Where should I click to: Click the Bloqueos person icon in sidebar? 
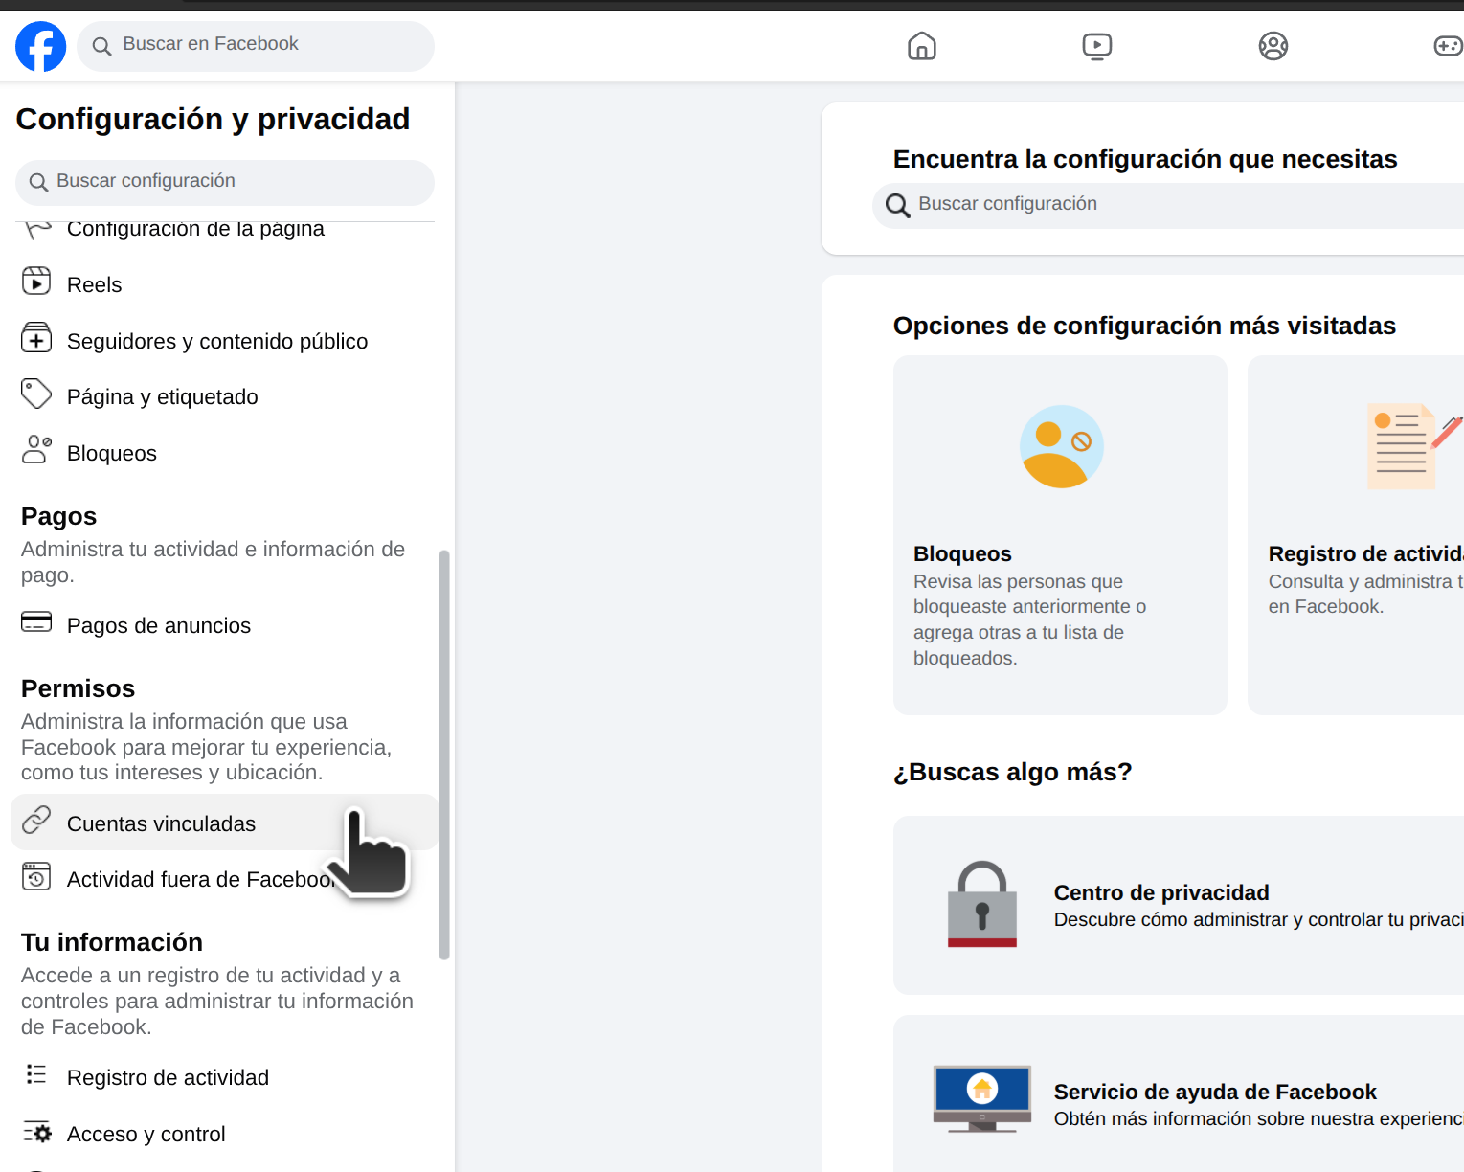pos(36,449)
